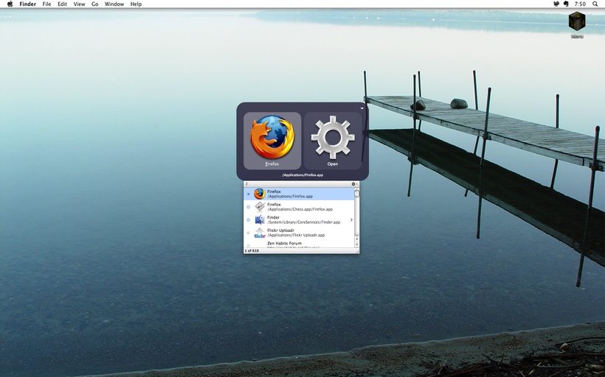Click the '1 of 610' count in the status bar
605x377 pixels.
(x=252, y=250)
